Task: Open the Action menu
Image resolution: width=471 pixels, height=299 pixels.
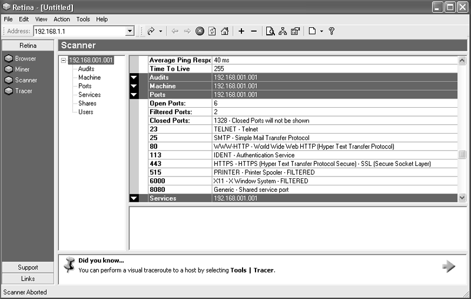Action: (x=62, y=19)
